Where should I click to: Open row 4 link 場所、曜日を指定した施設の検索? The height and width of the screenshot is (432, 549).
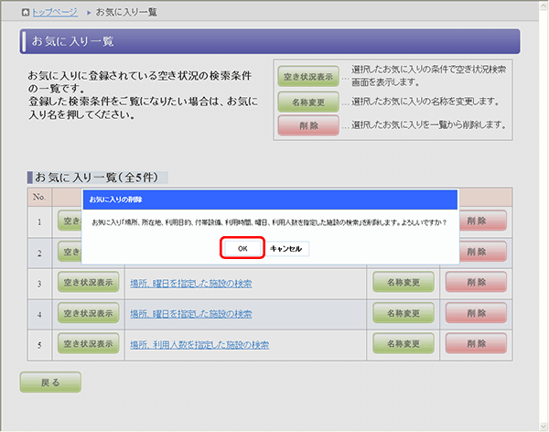[191, 314]
